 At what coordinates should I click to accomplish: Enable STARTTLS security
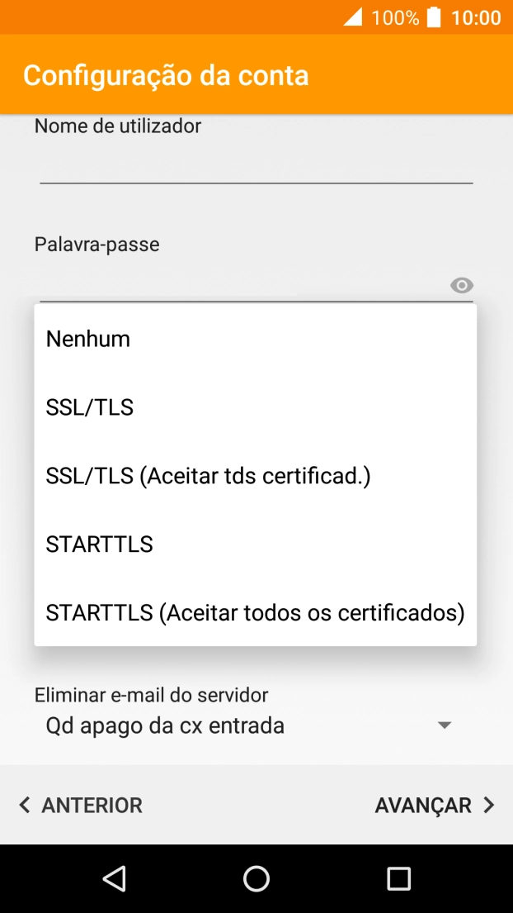(x=99, y=544)
